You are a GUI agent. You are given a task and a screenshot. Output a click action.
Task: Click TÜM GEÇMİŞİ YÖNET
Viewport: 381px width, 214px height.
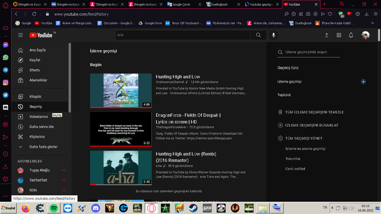pyautogui.click(x=300, y=138)
